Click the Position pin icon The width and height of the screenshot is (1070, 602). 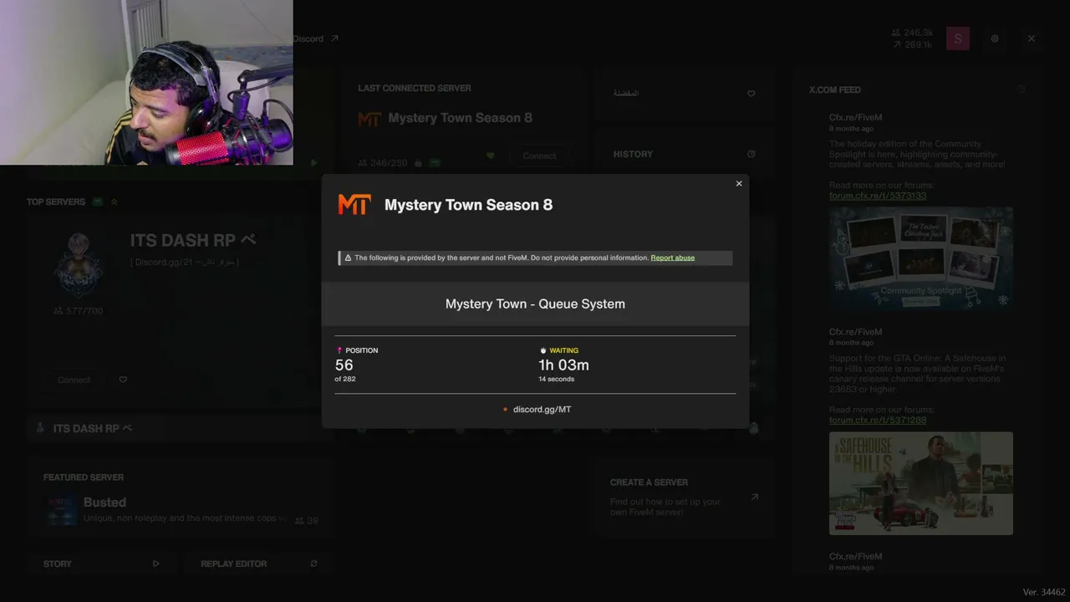click(339, 350)
